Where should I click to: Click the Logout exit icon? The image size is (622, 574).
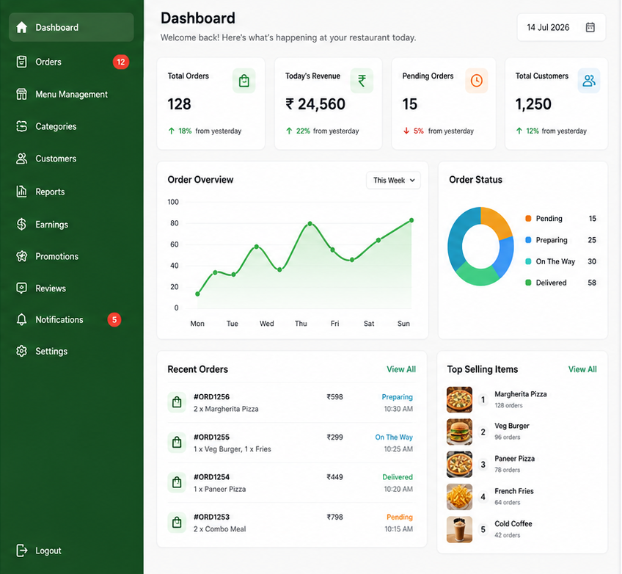22,551
